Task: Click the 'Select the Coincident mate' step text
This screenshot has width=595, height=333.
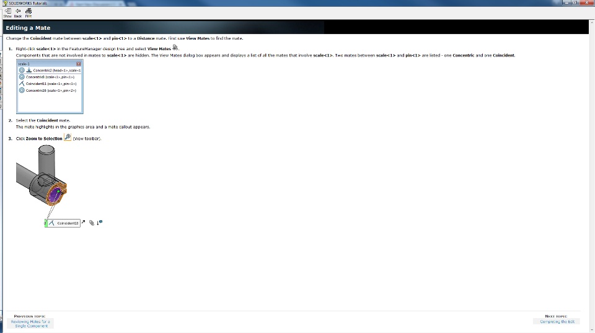Action: coord(43,120)
